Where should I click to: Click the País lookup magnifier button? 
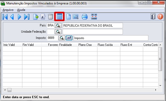pyautogui.click(x=58, y=25)
